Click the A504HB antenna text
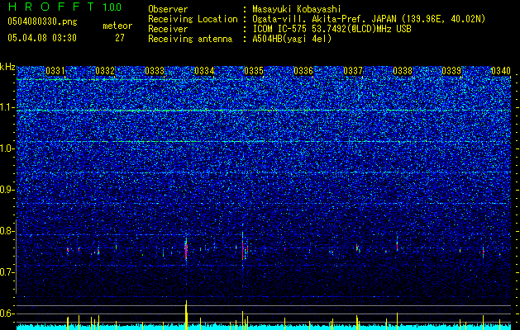This screenshot has width=520, height=330. point(292,39)
